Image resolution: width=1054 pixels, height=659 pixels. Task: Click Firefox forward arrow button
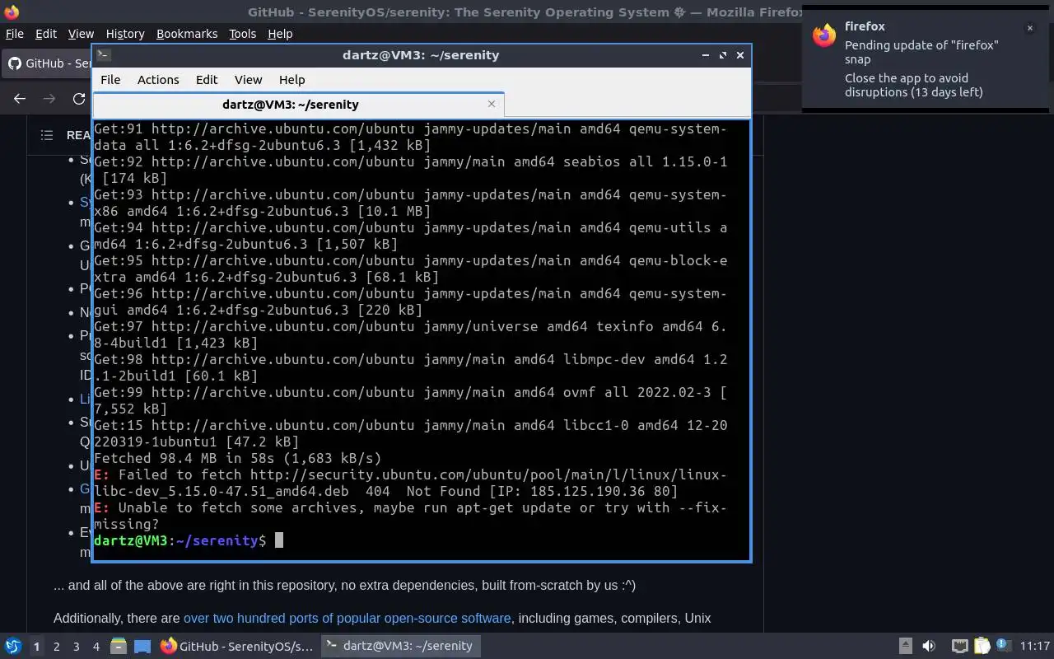[49, 98]
